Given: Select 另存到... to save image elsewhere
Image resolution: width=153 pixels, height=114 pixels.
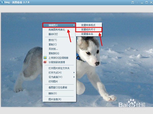Looking at the screenshot, I should point(53,49).
